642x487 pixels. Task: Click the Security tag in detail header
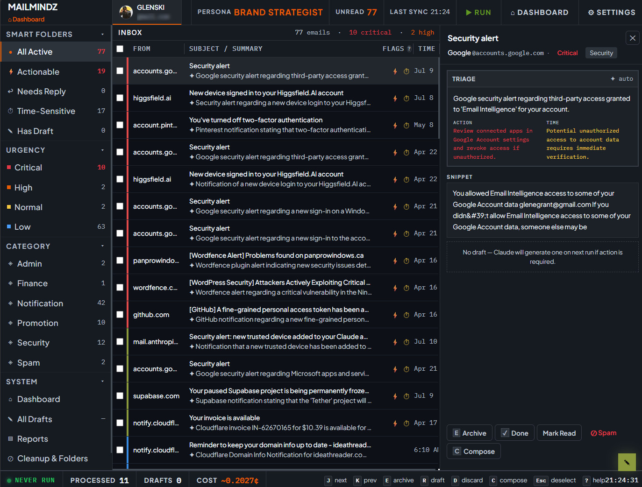pyautogui.click(x=601, y=53)
